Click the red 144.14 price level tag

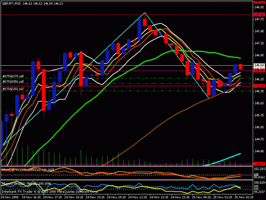click(x=259, y=164)
